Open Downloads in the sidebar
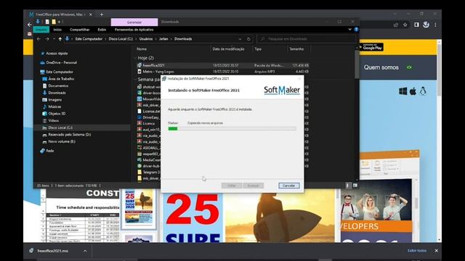Image resolution: width=465 pixels, height=261 pixels. [x=57, y=93]
